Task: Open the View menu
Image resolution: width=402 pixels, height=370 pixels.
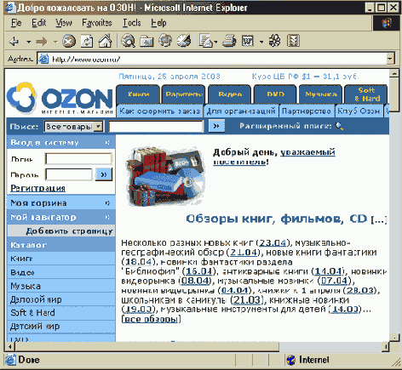Action: pyautogui.click(x=64, y=23)
